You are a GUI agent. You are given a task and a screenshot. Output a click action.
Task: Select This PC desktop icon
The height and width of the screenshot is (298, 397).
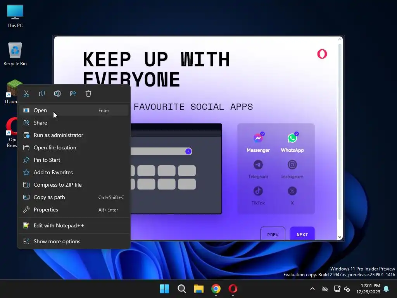[x=15, y=16]
